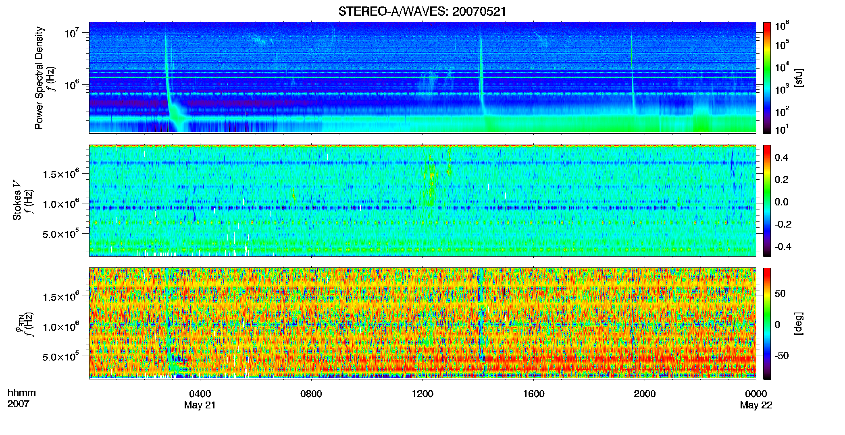Click the May 21 date label
Image resolution: width=845 pixels, height=435 pixels.
[x=200, y=405]
